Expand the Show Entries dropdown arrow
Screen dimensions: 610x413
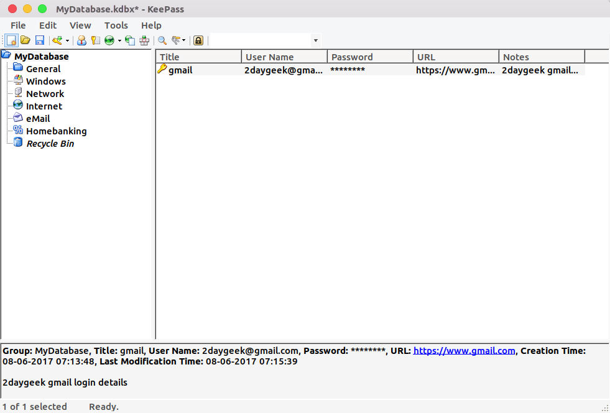(184, 40)
